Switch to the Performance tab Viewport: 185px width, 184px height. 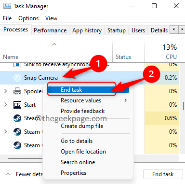pos(50,30)
